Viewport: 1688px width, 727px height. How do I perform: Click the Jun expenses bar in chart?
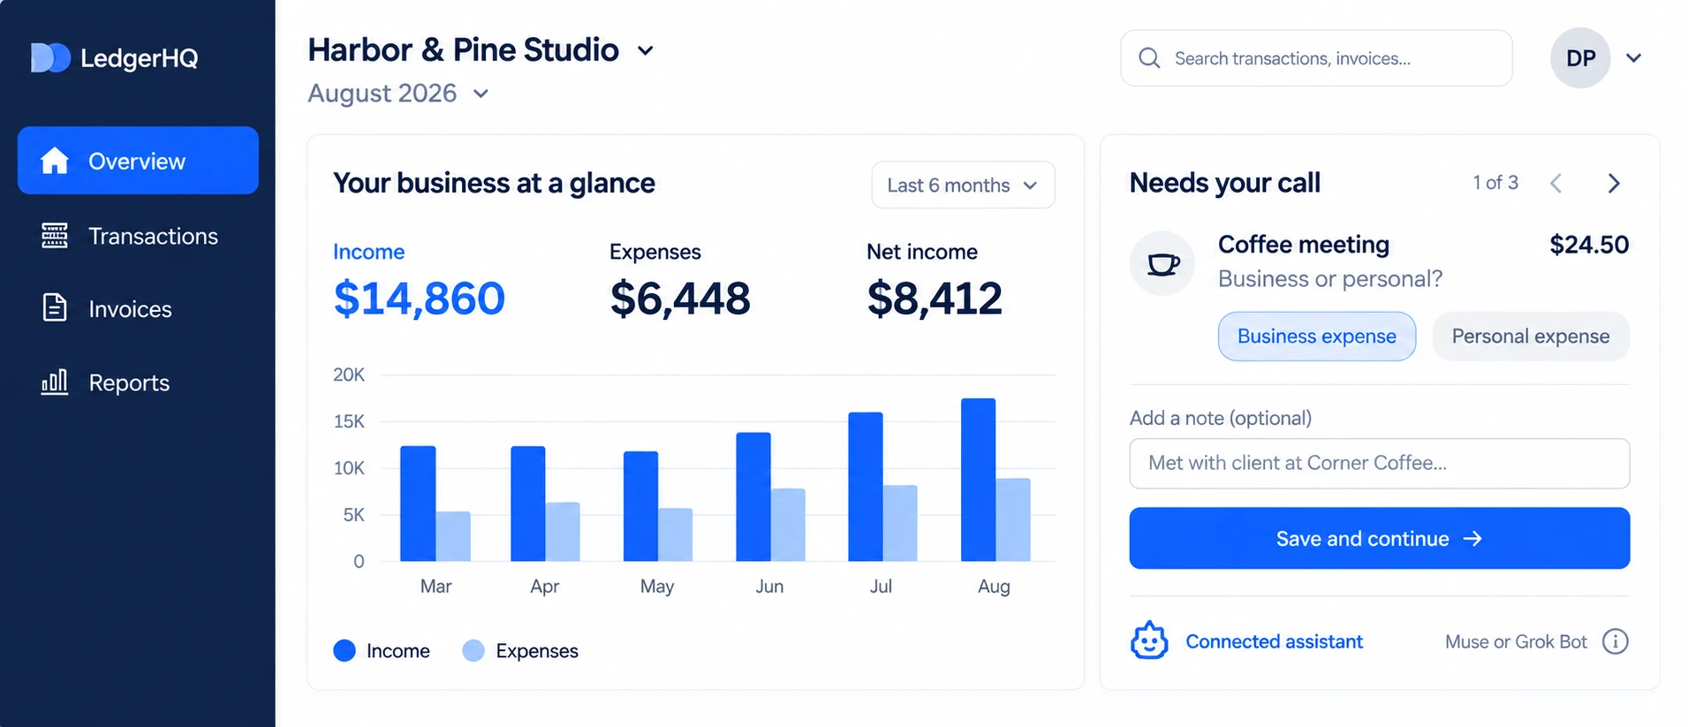pyautogui.click(x=788, y=525)
